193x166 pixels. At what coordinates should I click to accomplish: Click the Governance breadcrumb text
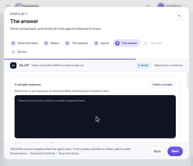click(x=18, y=153)
